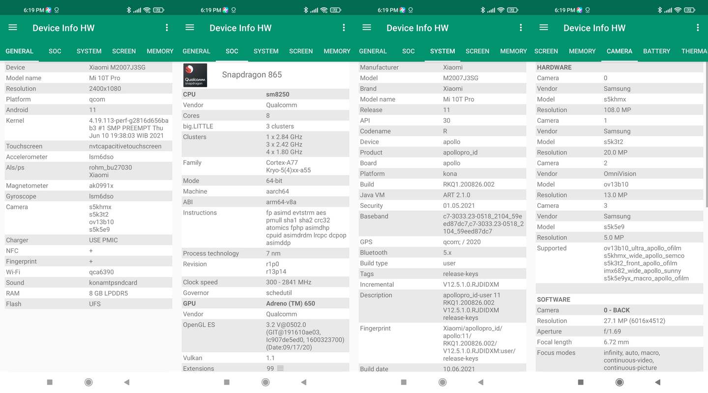
Task: Tap Android home circle below Camera screen
Action: [619, 382]
